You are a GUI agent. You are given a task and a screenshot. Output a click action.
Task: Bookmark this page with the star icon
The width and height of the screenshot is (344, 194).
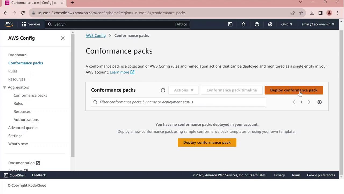point(301,13)
